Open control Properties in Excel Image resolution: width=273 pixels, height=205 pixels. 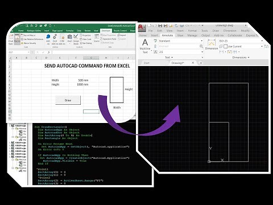point(85,35)
